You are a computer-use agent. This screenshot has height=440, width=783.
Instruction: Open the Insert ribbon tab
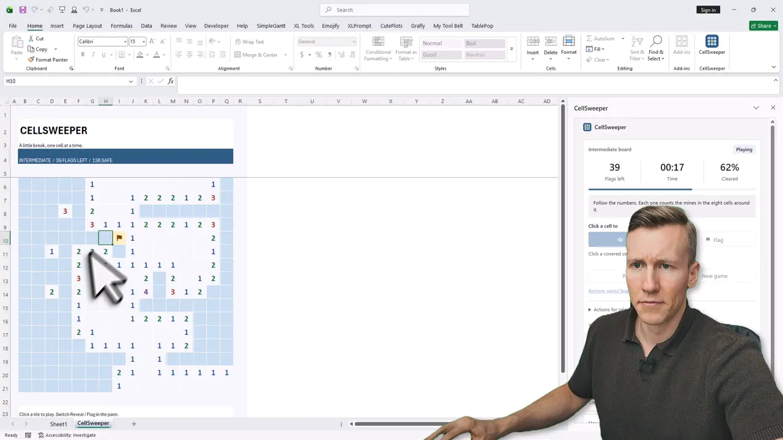tap(57, 26)
